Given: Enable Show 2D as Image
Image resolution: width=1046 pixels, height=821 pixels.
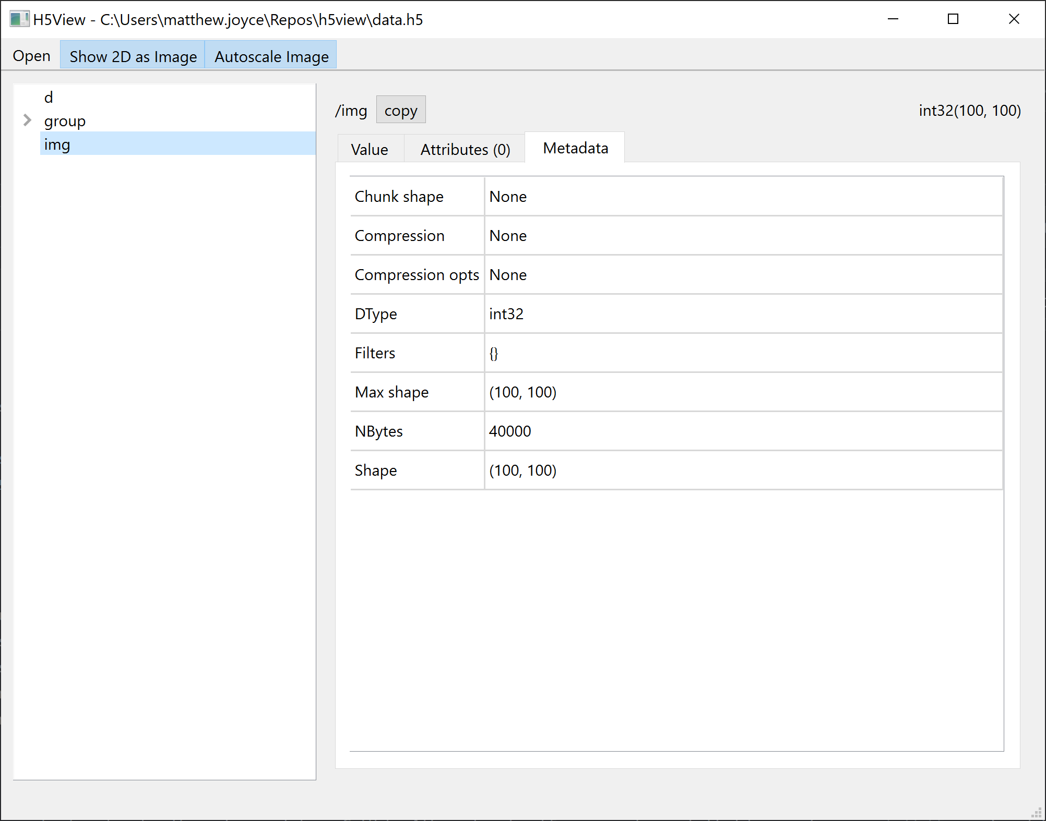Looking at the screenshot, I should [132, 56].
